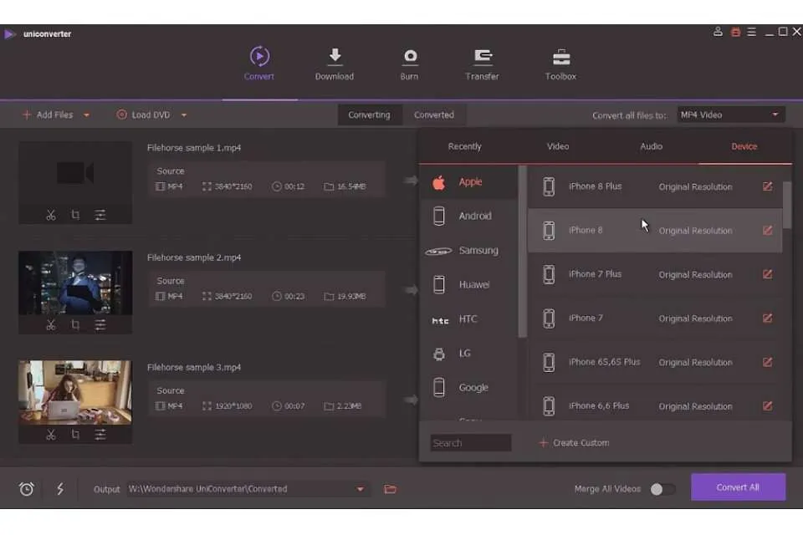Expand the Add Files dropdown arrow
The height and width of the screenshot is (535, 803).
coord(86,115)
